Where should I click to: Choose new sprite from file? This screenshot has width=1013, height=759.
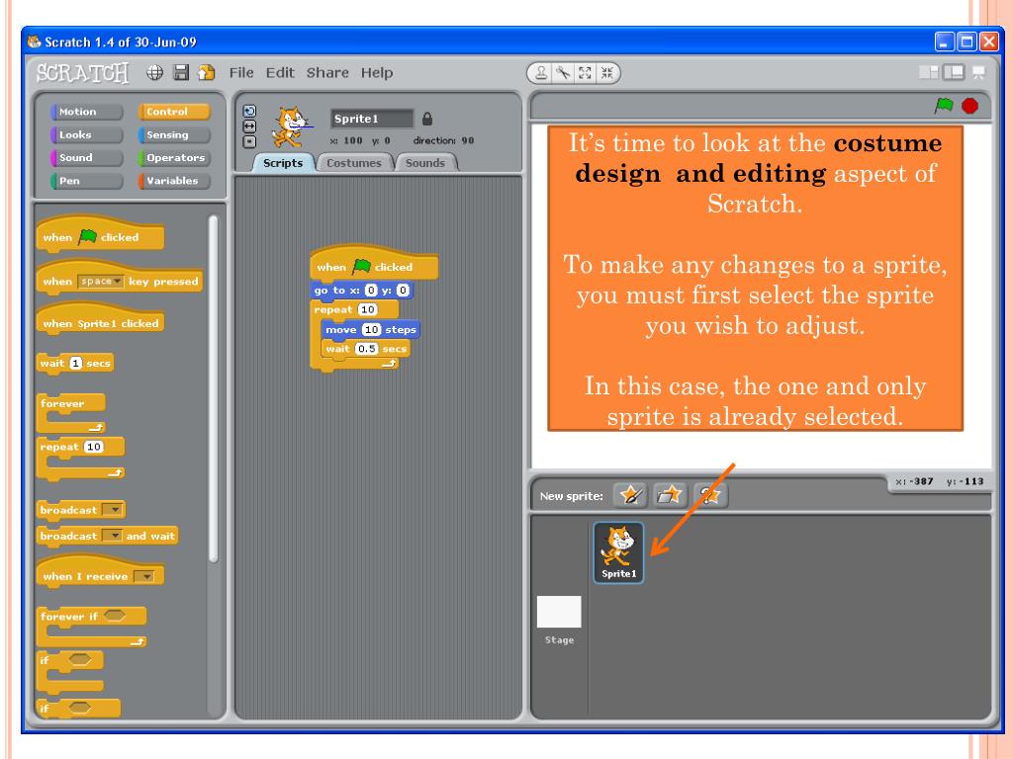tap(670, 496)
